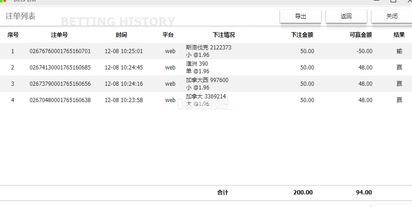Click the 下注金额 column header
This screenshot has height=207, width=412.
click(302, 35)
